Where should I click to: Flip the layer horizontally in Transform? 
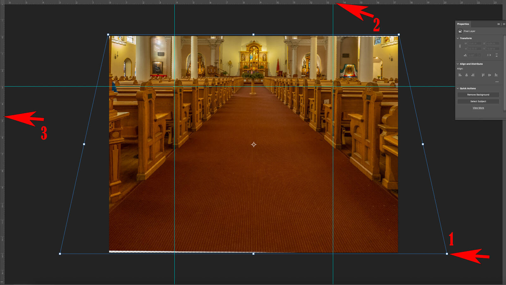pos(489,55)
